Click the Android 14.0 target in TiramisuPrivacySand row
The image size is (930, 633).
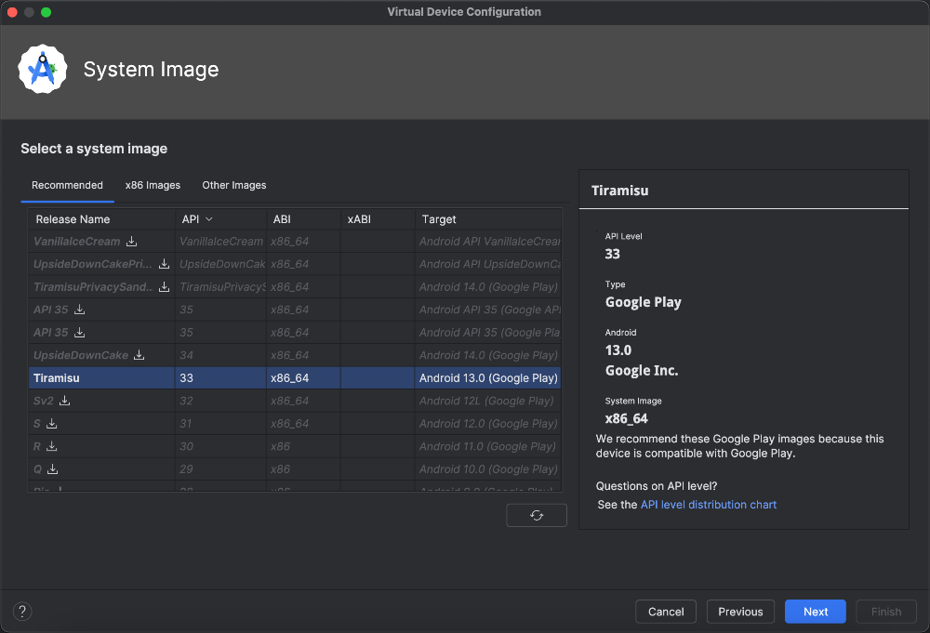[488, 287]
